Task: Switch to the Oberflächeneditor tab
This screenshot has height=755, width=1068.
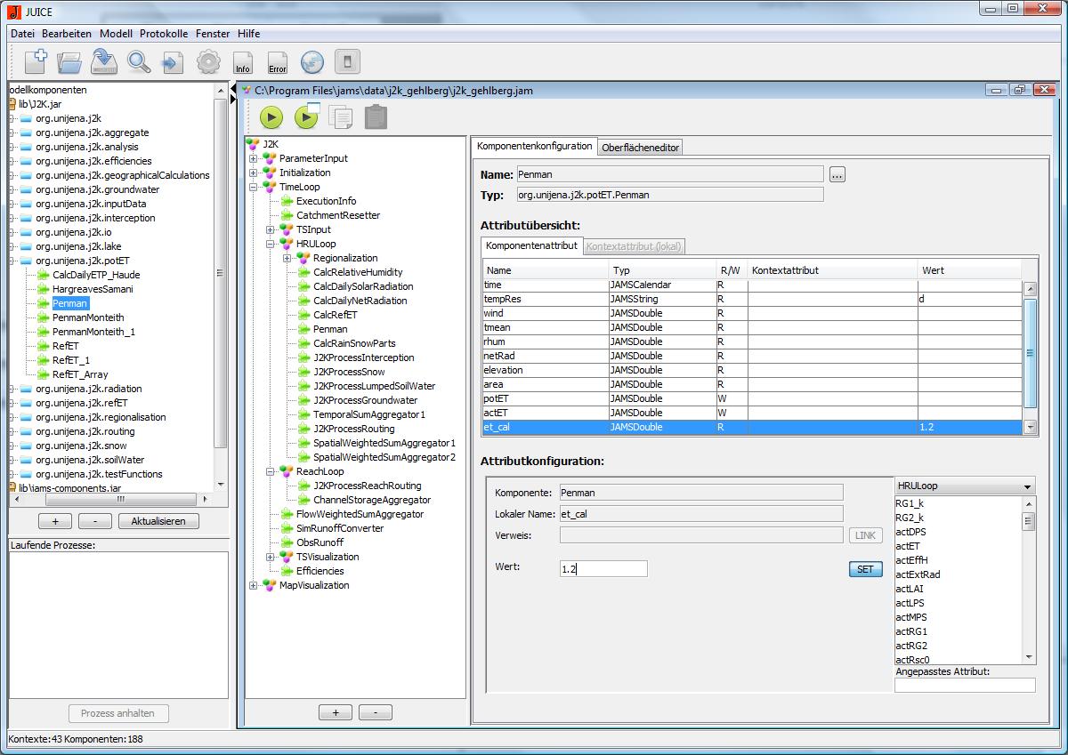Action: [x=640, y=148]
